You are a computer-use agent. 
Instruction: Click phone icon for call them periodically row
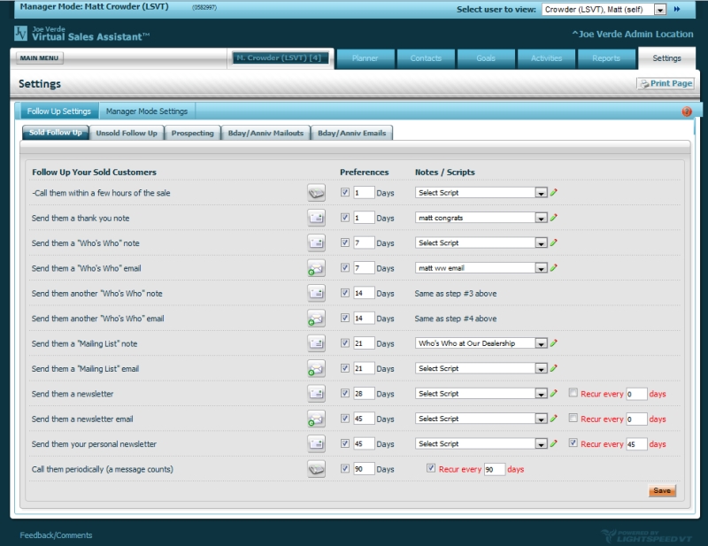pos(316,469)
